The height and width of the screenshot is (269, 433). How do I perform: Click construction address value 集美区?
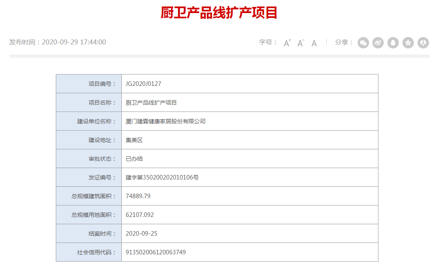(x=134, y=140)
